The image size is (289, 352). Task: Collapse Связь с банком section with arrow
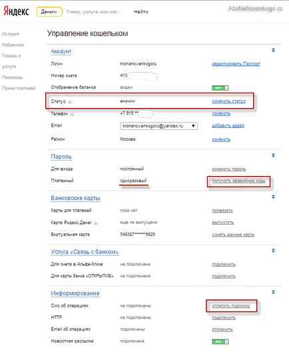click(273, 251)
